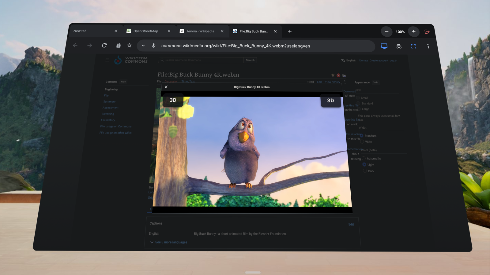Zoom in with the plus button
This screenshot has height=275, width=490.
414,31
